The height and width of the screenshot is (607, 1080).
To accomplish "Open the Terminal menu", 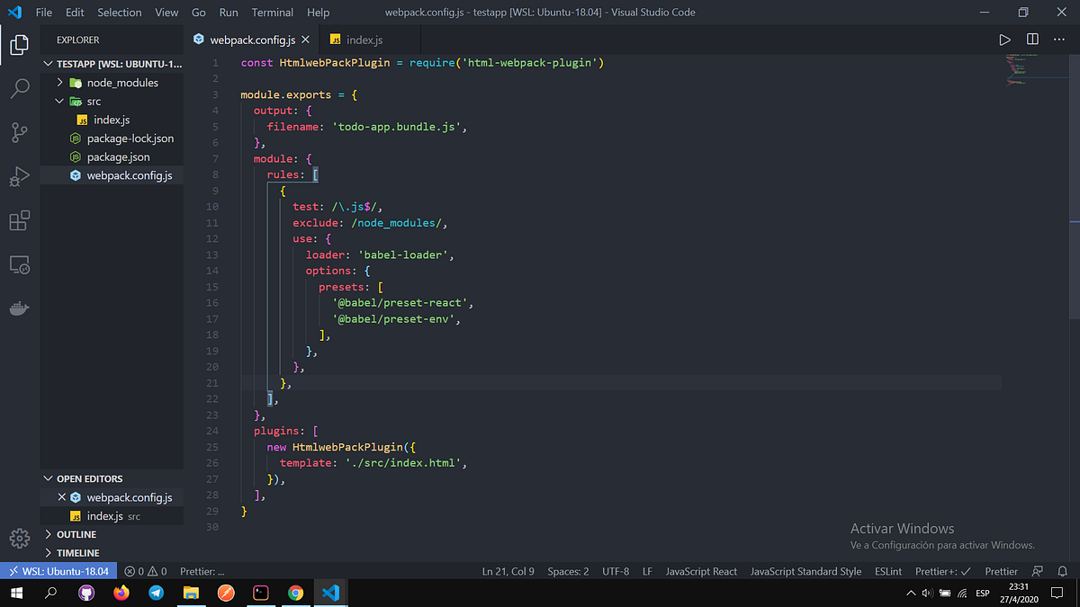I will tap(272, 12).
